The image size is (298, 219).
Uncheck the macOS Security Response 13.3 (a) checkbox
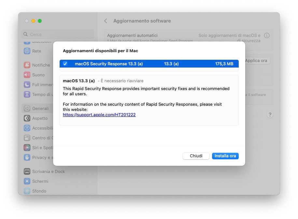pos(65,64)
